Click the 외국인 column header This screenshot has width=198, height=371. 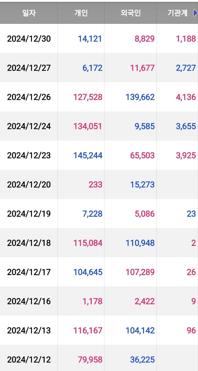(131, 13)
